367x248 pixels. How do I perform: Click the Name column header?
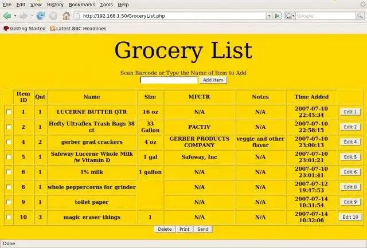click(92, 97)
